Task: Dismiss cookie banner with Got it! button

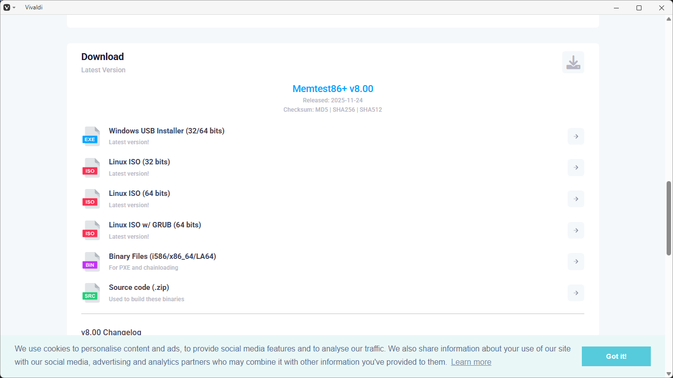Action: [616, 356]
